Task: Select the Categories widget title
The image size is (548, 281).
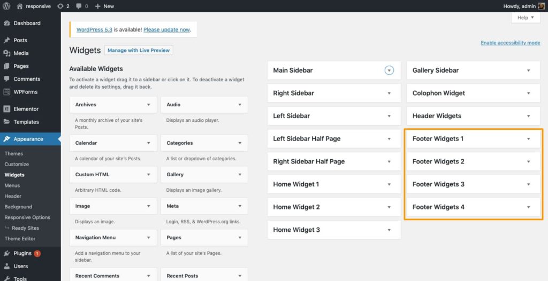Action: point(180,143)
